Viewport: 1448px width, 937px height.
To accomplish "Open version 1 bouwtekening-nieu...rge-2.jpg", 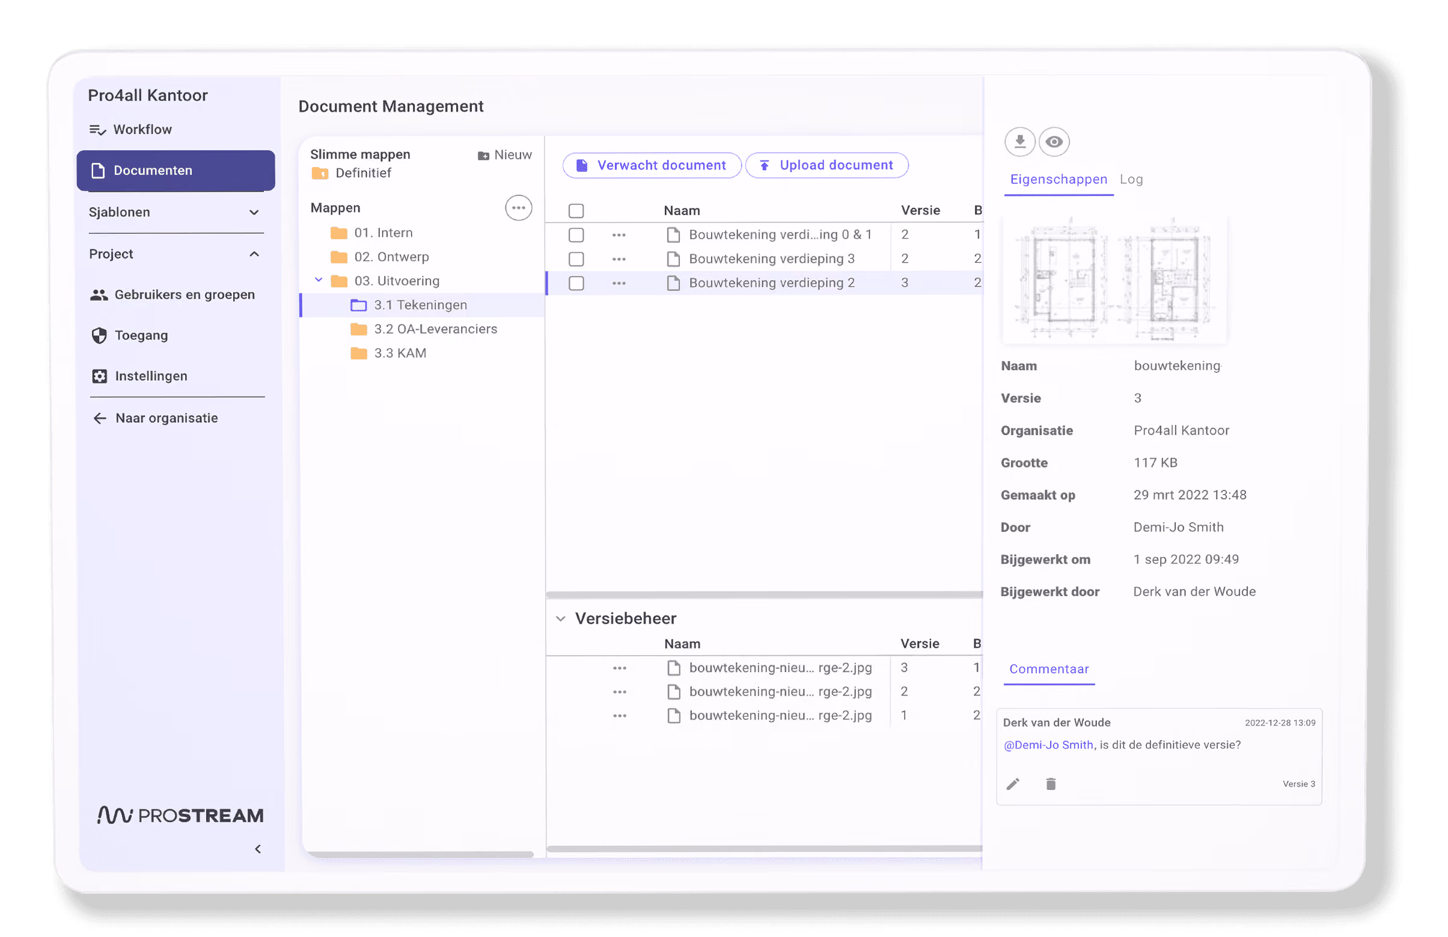I will tap(780, 716).
